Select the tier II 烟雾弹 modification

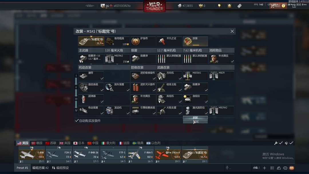[195, 87]
